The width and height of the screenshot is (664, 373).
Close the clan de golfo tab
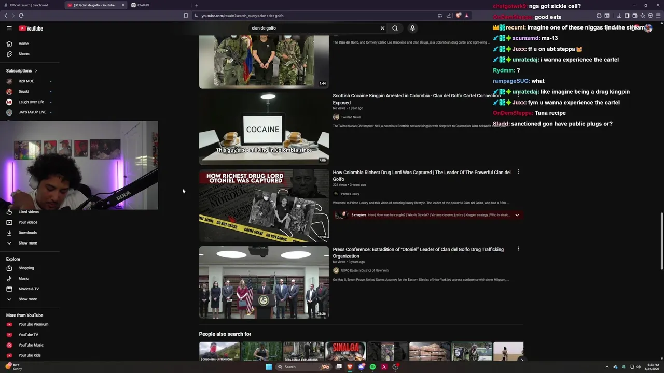coord(123,5)
